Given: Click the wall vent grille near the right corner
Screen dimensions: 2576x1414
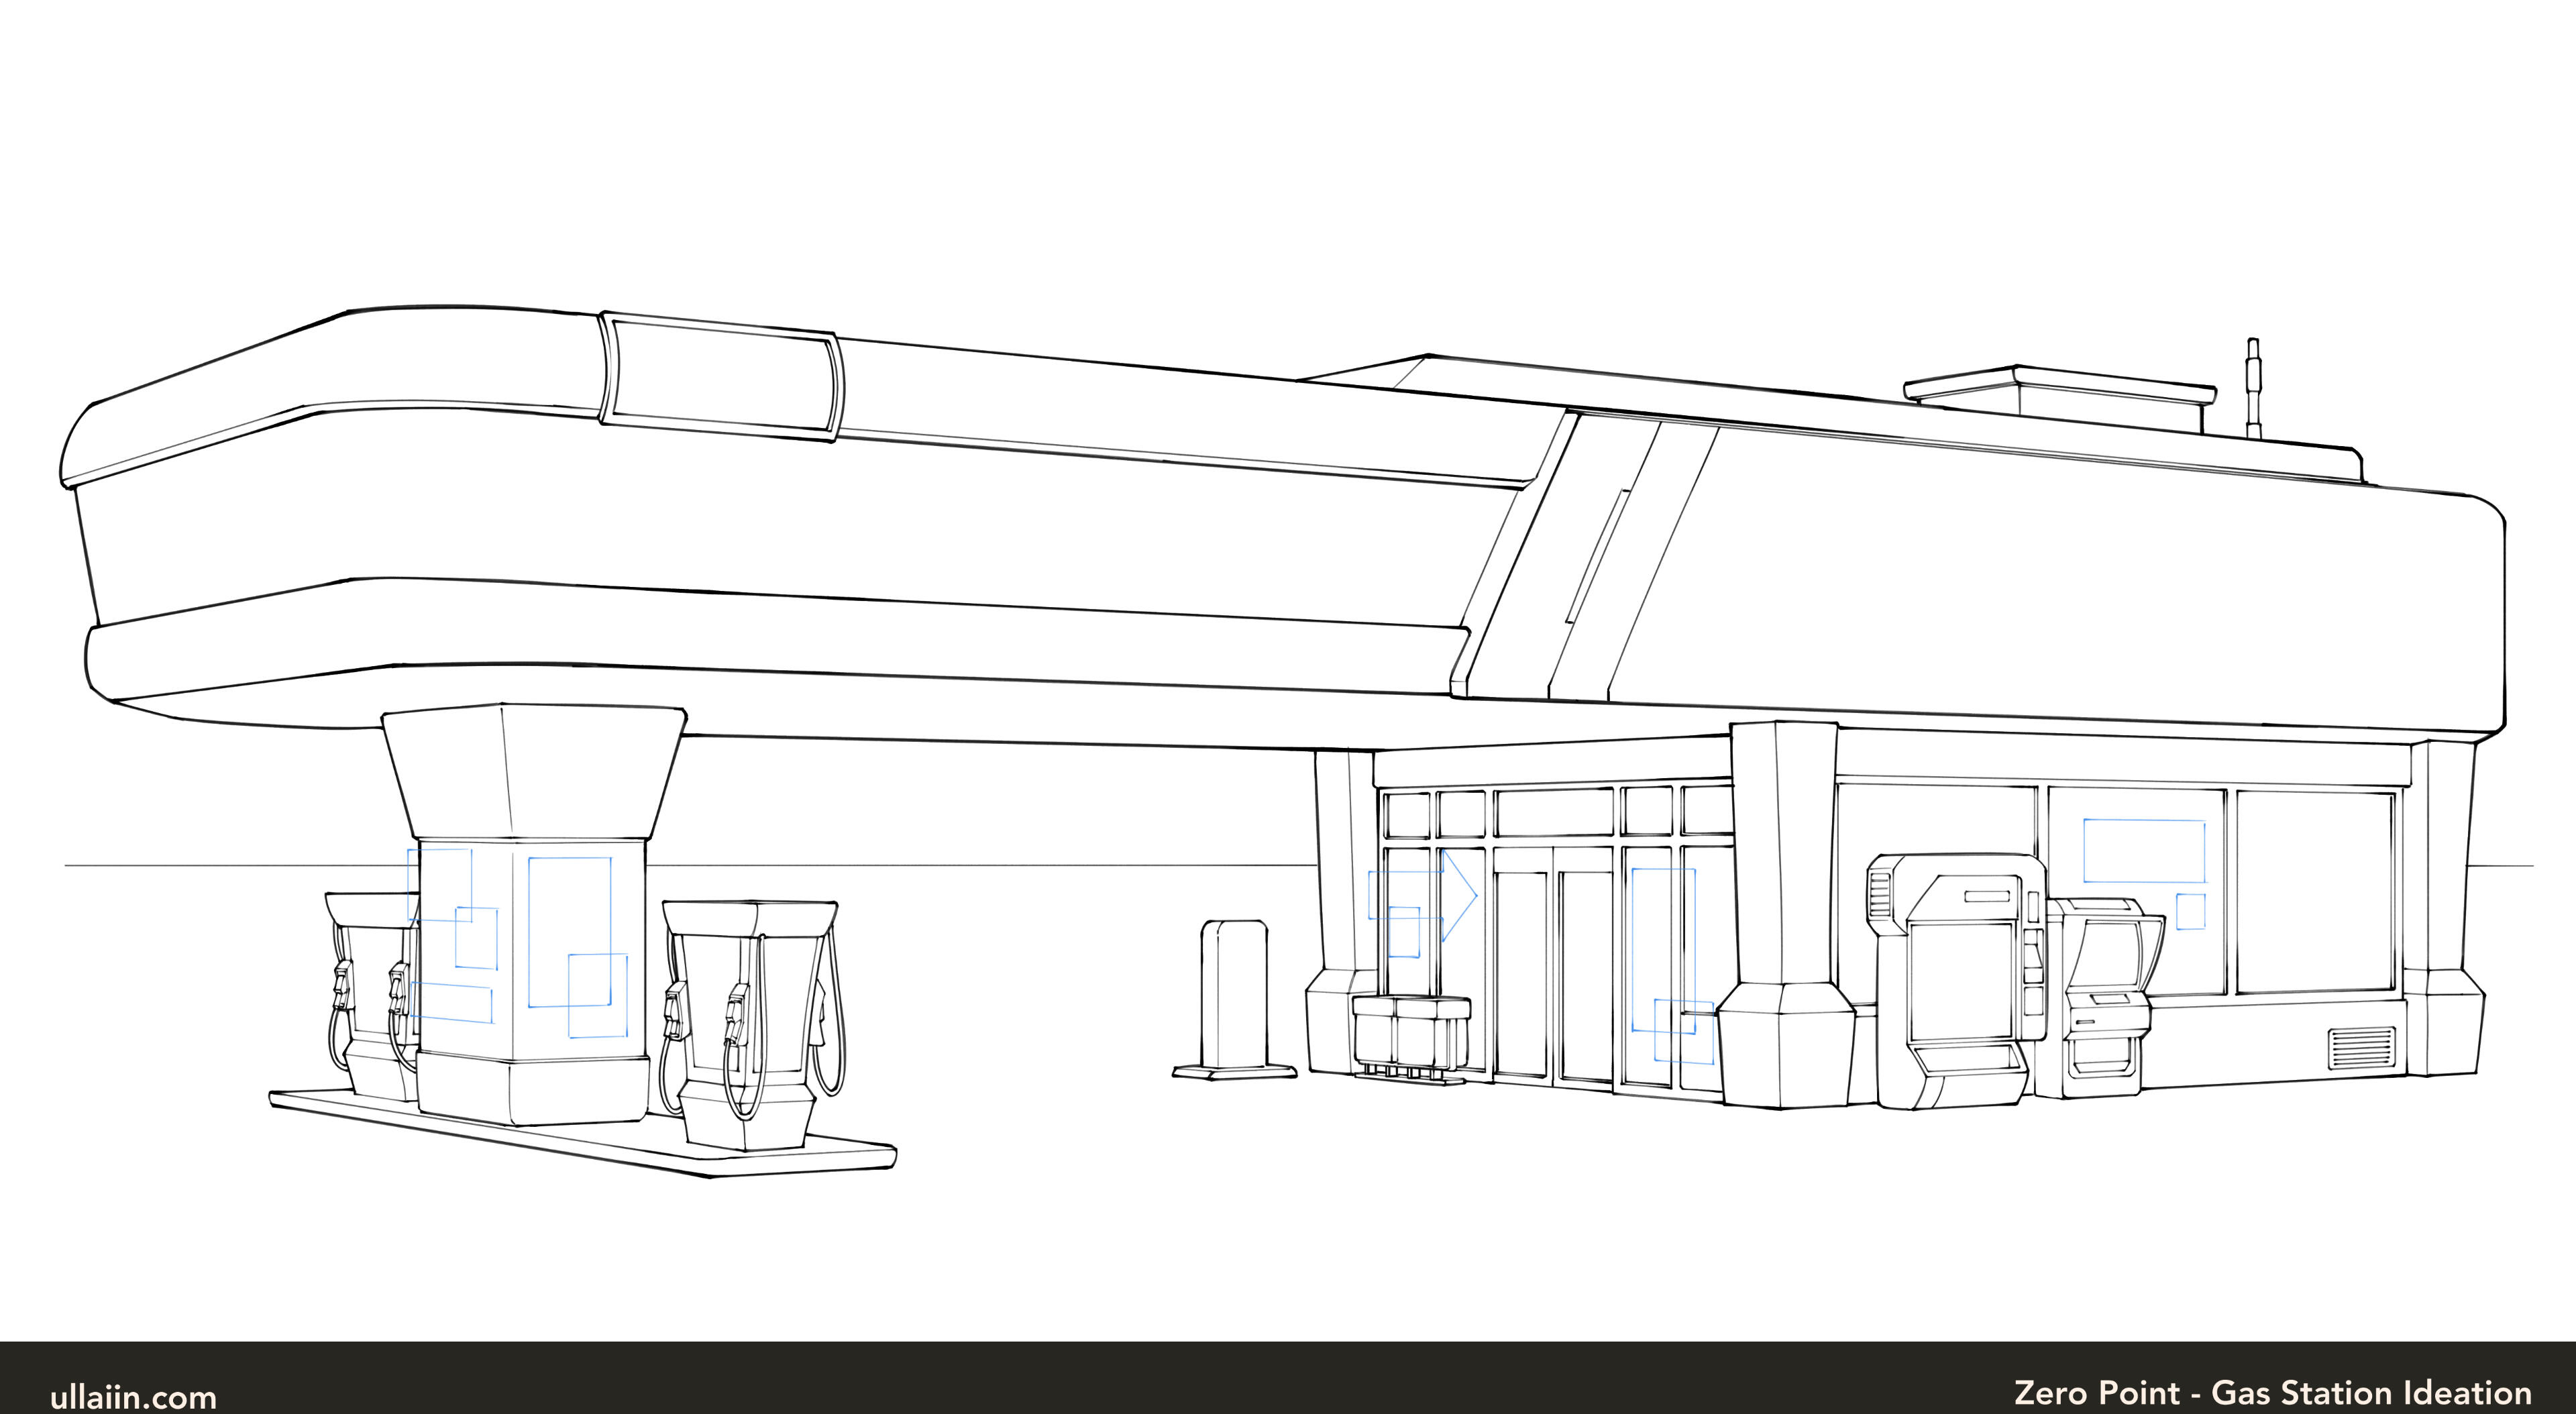Looking at the screenshot, I should pos(2361,1048).
